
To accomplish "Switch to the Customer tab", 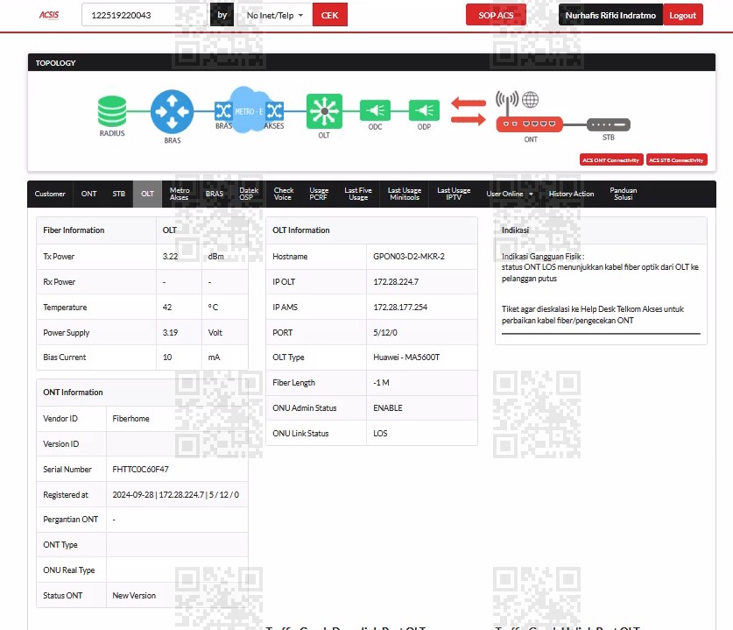I will [x=50, y=194].
